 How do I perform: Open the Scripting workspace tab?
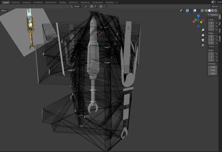pyautogui.click(x=110, y=2)
